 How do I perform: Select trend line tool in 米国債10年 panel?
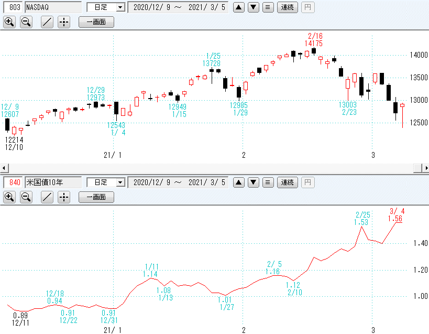47,197
